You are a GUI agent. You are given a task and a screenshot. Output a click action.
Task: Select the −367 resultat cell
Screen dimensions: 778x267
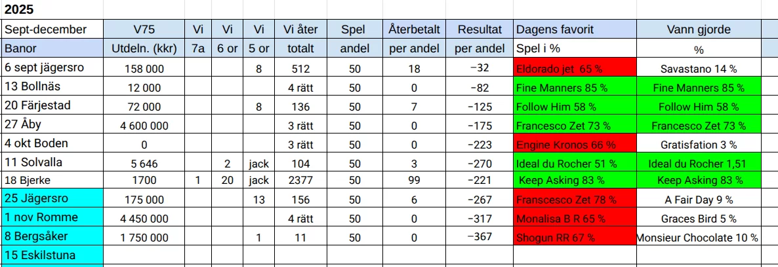(x=480, y=237)
